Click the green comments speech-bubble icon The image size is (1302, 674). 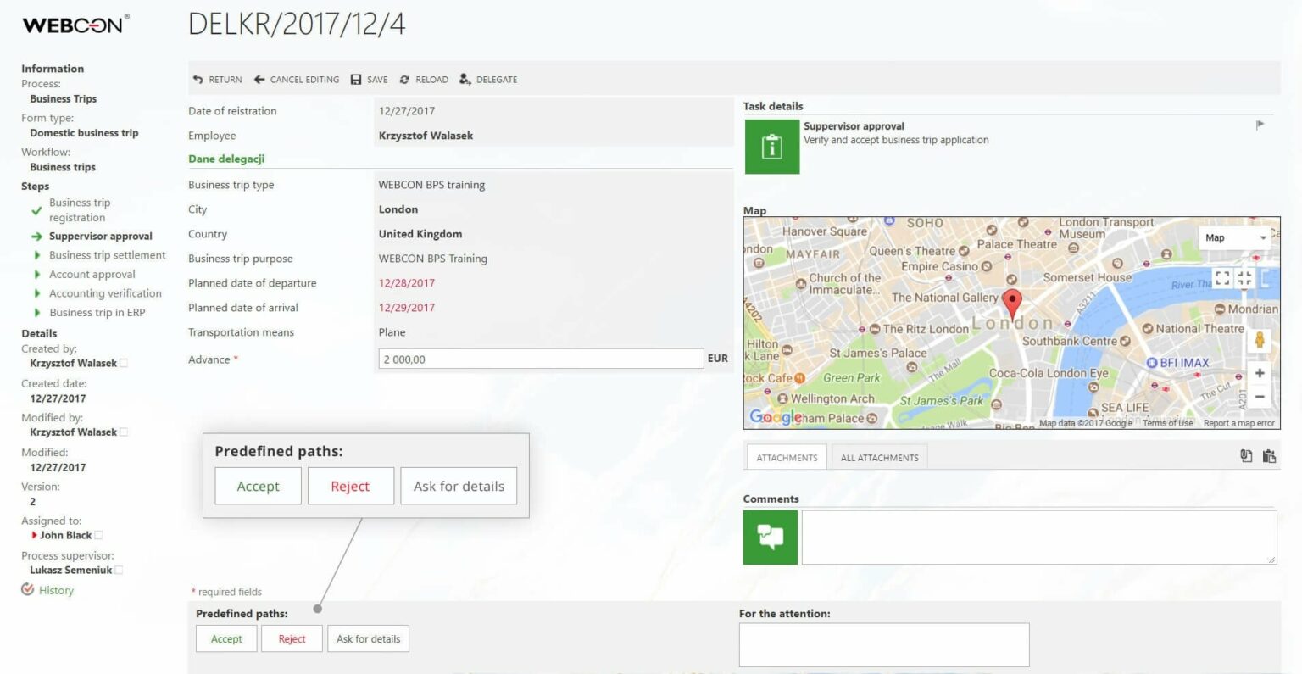coord(771,537)
